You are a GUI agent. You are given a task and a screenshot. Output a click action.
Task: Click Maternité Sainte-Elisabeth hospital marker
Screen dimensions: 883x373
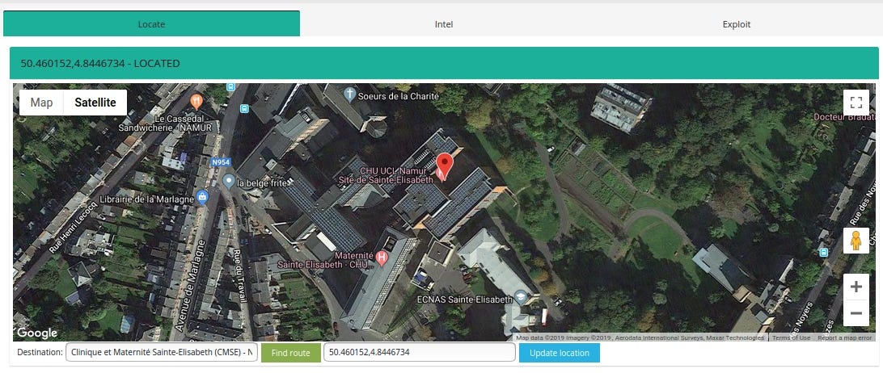382,258
